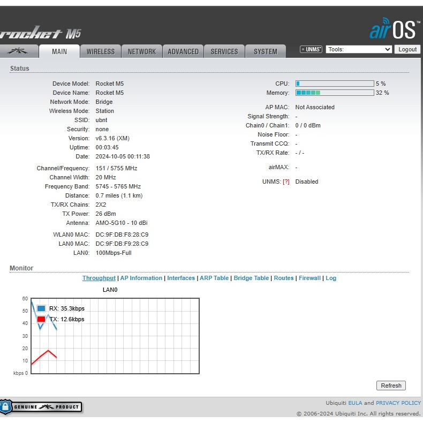Click the CPU usage bar
This screenshot has width=423, height=423.
[x=335, y=84]
